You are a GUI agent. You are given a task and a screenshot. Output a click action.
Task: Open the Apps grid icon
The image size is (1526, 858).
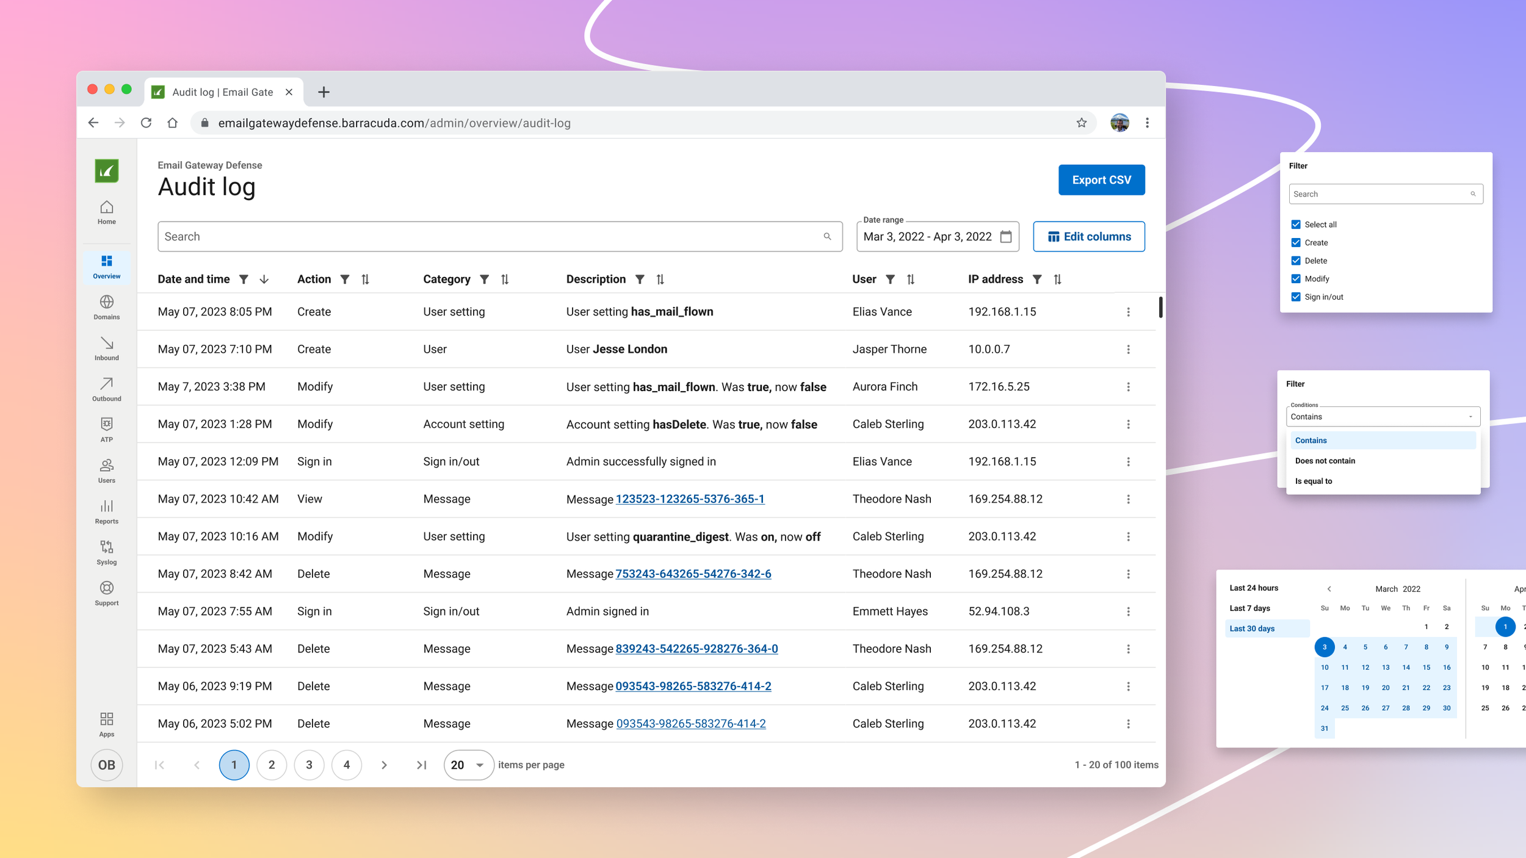pyautogui.click(x=106, y=719)
